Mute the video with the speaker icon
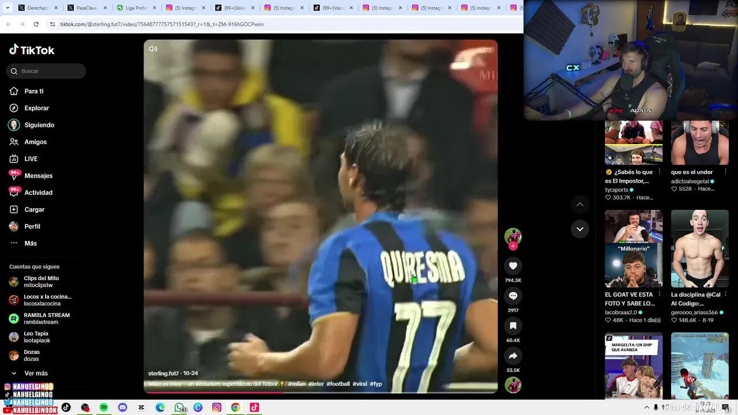 tap(153, 48)
